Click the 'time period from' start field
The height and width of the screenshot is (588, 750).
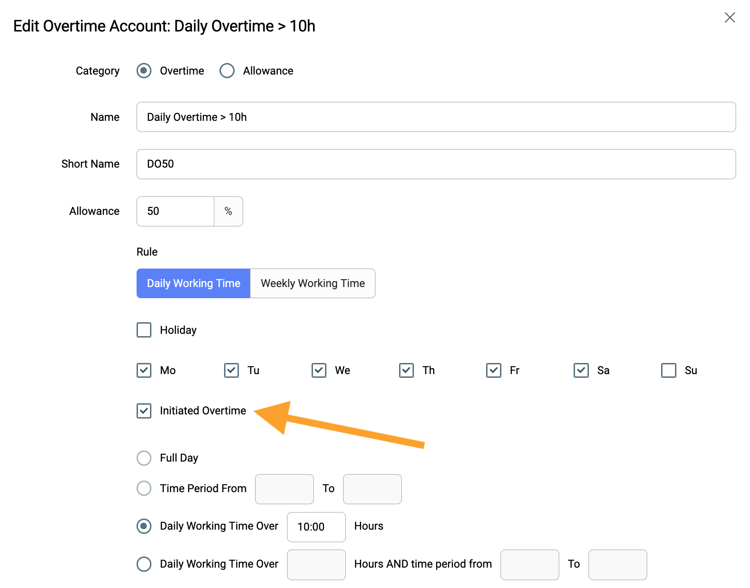click(530, 565)
